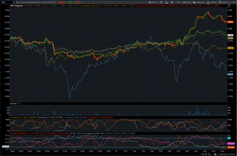The image size is (237, 156).
Task: Open the Style dropdown menu
Action: click(187, 2)
